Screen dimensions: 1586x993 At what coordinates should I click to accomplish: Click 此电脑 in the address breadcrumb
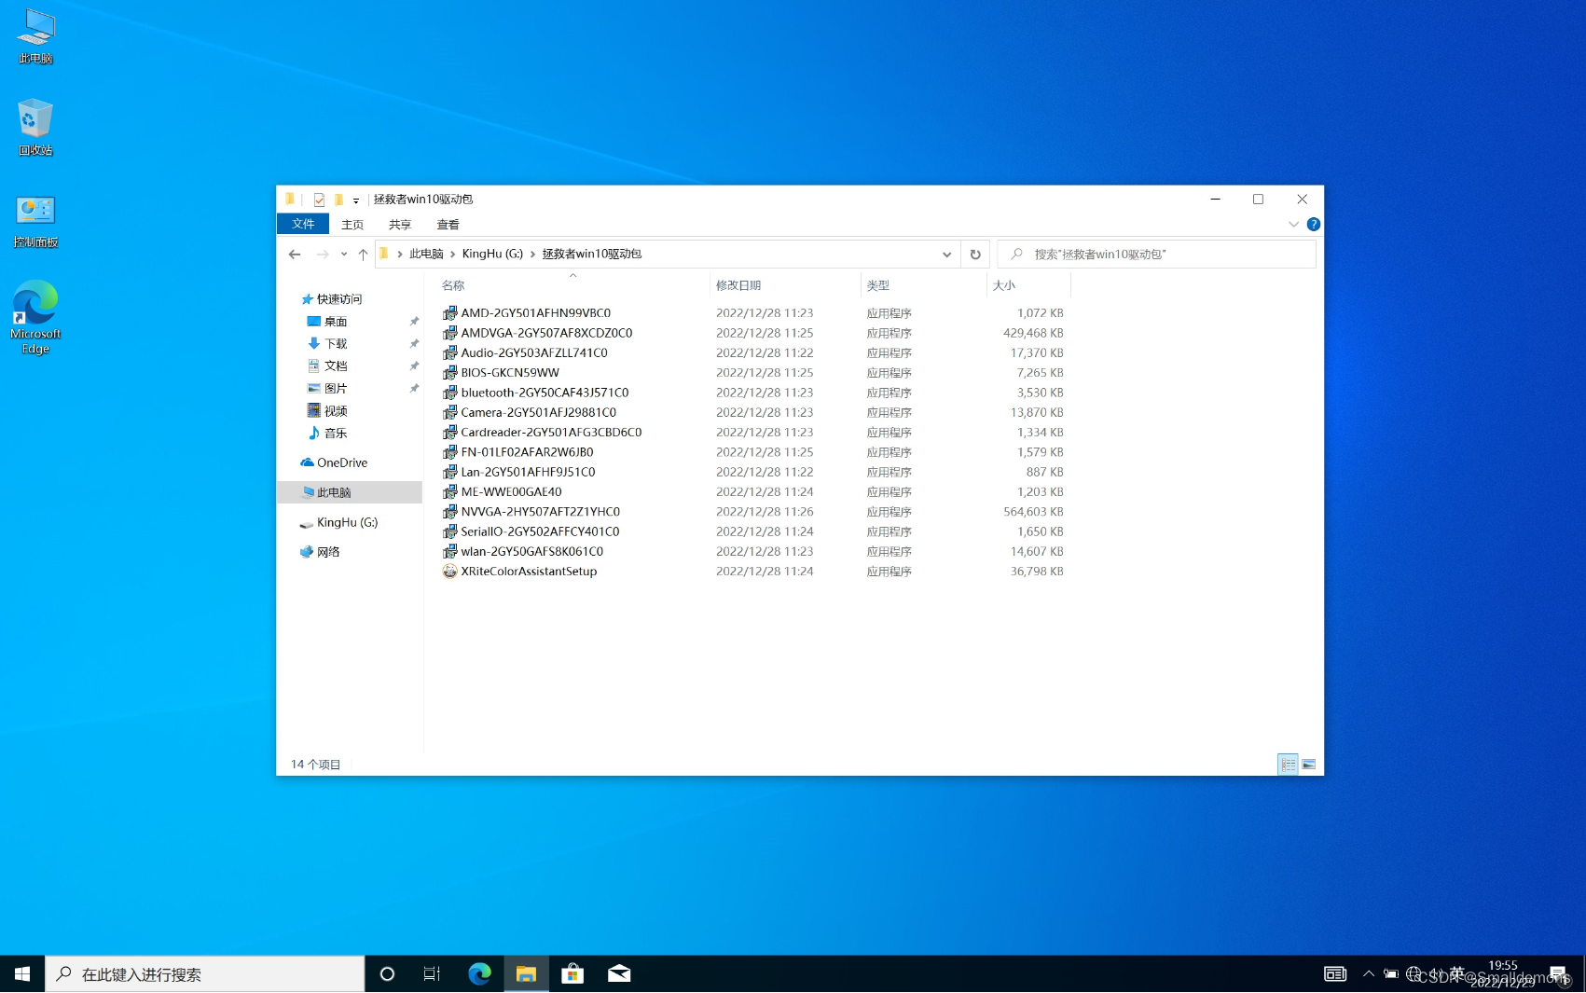[426, 254]
